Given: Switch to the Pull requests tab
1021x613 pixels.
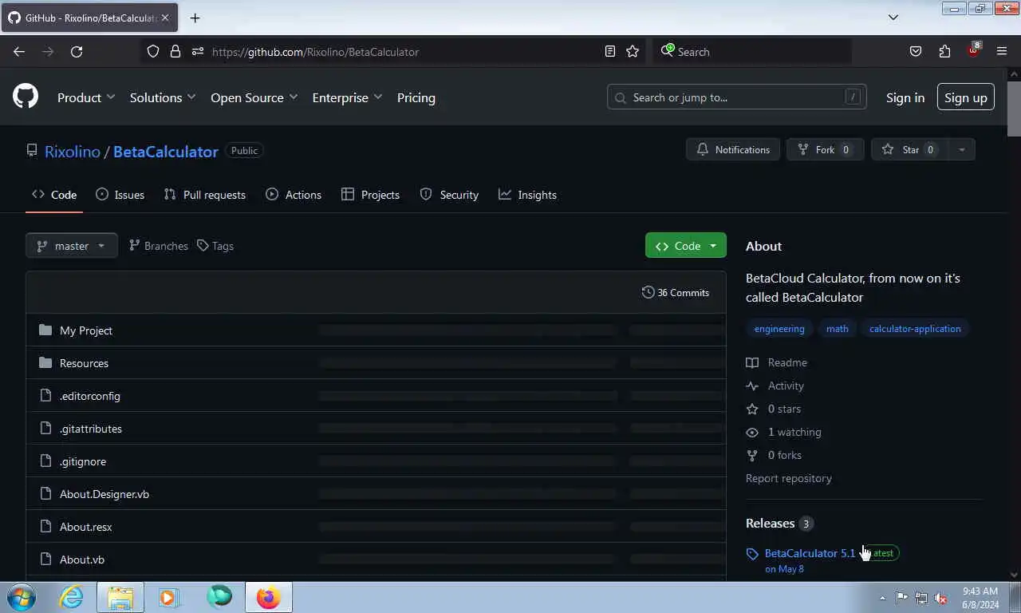Looking at the screenshot, I should [x=205, y=195].
